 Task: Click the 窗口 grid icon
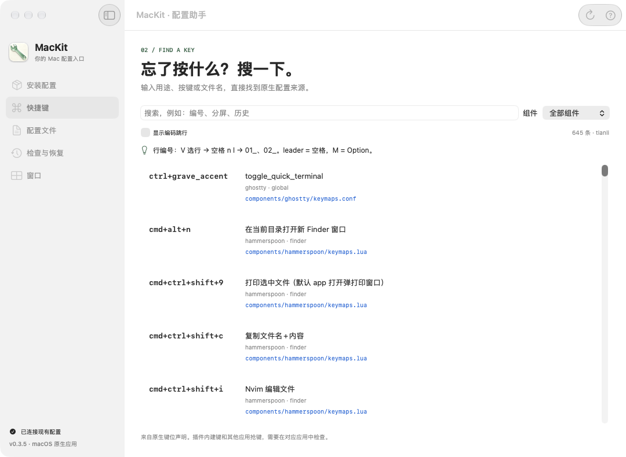click(16, 176)
